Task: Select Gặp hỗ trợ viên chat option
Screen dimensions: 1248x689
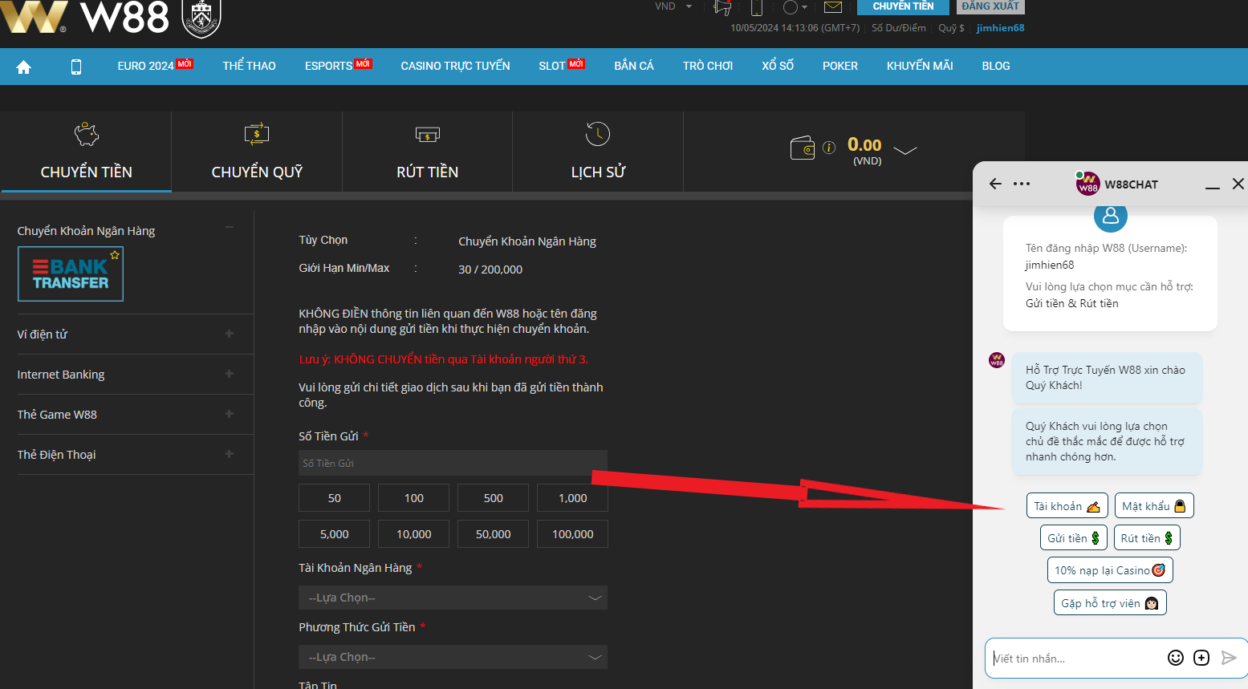Action: pyautogui.click(x=1110, y=603)
